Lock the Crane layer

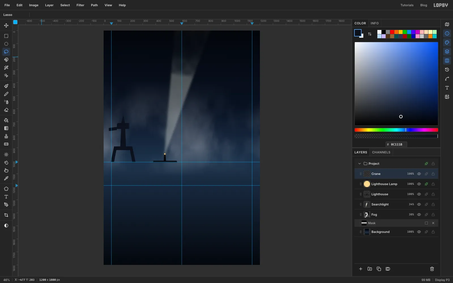[x=433, y=174]
